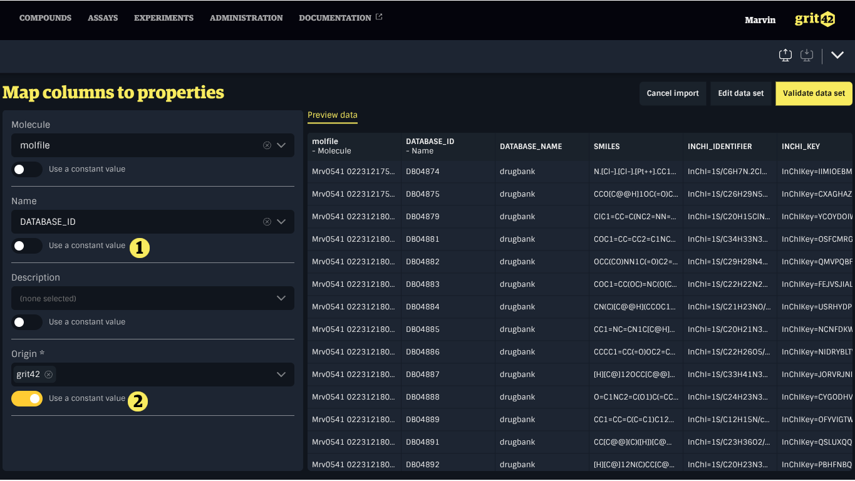Image resolution: width=855 pixels, height=481 pixels.
Task: Select the Preview data tab
Action: (x=333, y=115)
